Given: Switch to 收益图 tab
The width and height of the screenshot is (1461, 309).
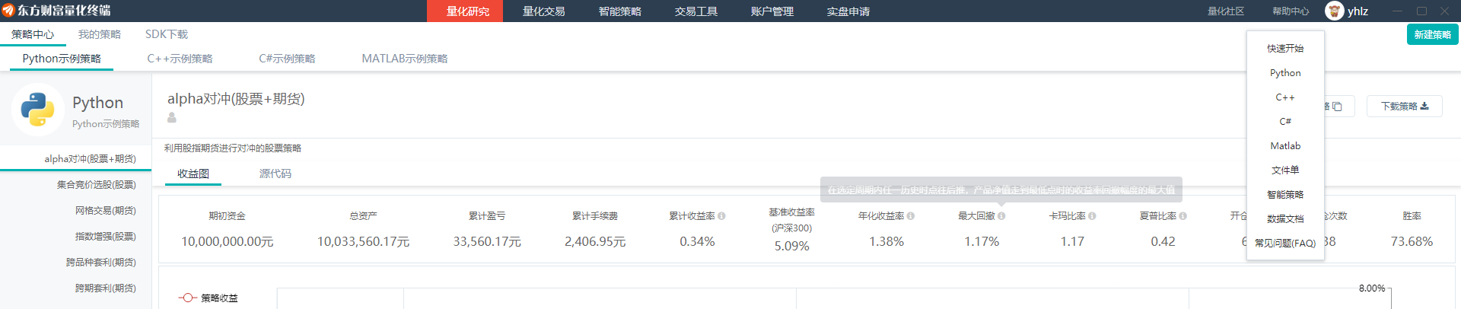Looking at the screenshot, I should pyautogui.click(x=193, y=174).
